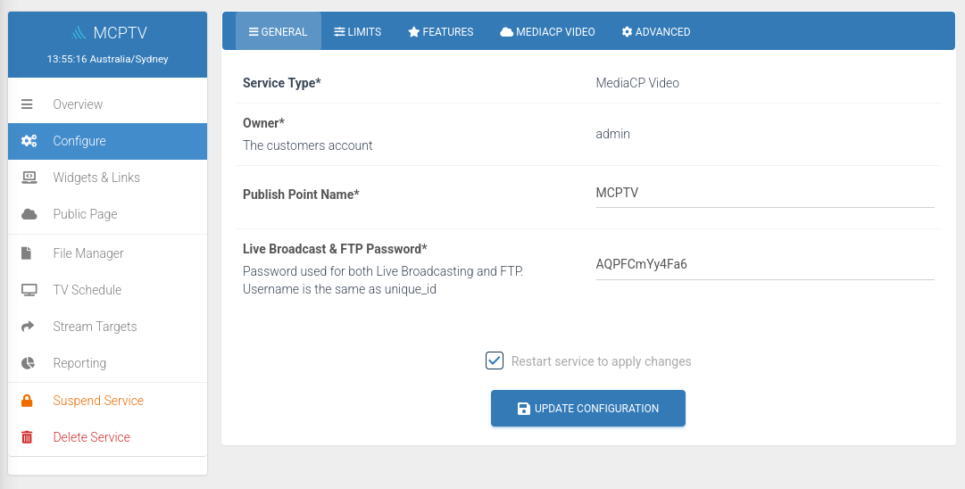The image size is (965, 489).
Task: Click the File Manager document icon
Action: tap(27, 253)
